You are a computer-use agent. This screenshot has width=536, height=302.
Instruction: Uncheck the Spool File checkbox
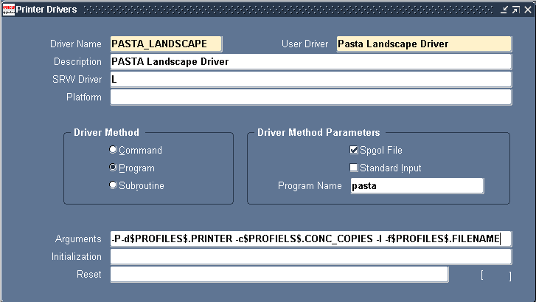pyautogui.click(x=354, y=150)
